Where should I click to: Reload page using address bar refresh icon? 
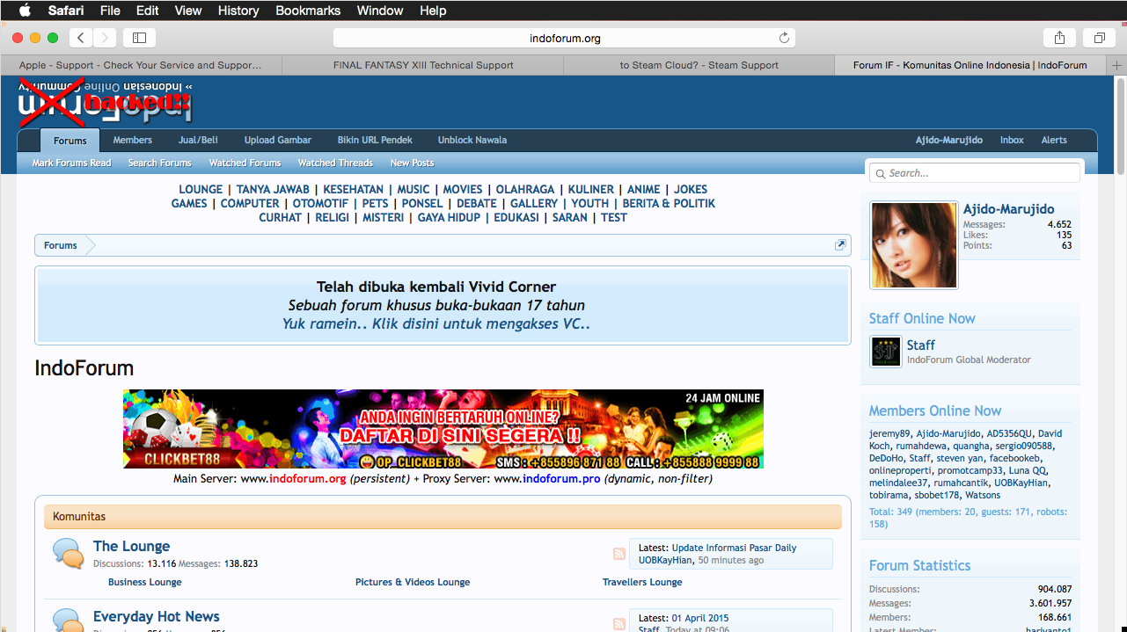pos(784,38)
